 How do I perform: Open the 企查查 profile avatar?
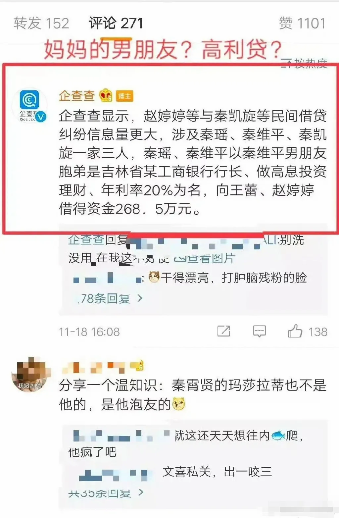(x=29, y=105)
